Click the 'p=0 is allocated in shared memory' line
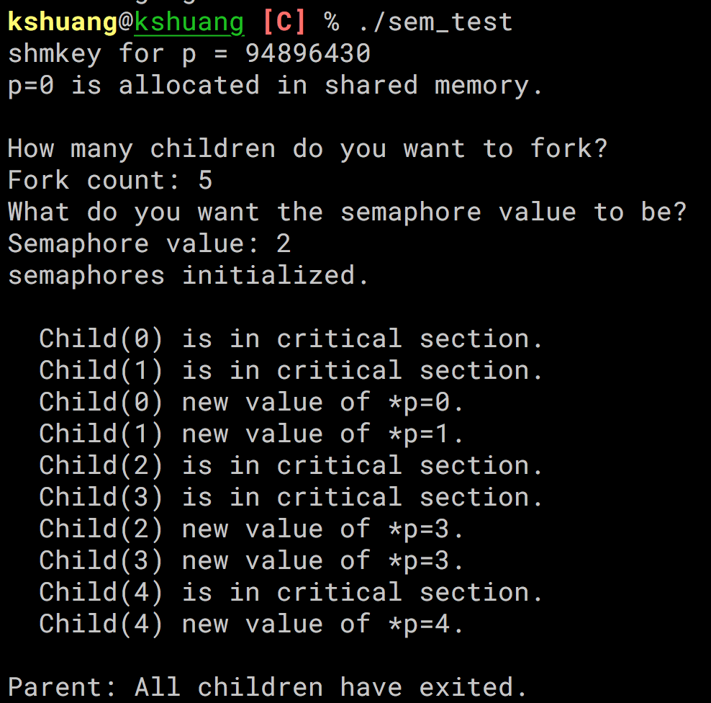The image size is (711, 703). point(276,86)
